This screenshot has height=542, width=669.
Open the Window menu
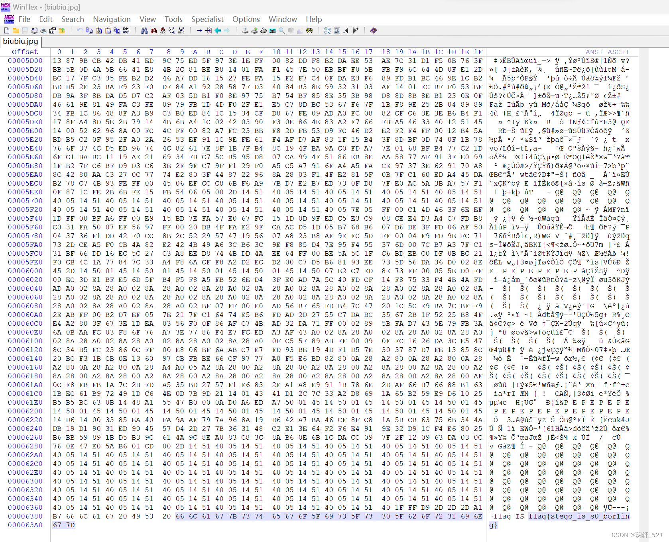pos(283,19)
